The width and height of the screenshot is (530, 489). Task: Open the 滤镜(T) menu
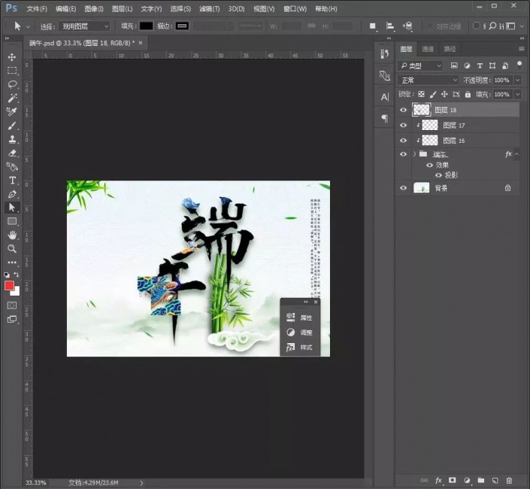pos(209,9)
